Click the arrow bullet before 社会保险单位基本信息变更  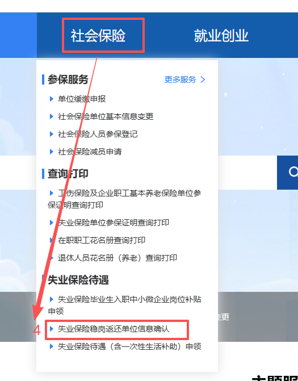[x=51, y=116]
